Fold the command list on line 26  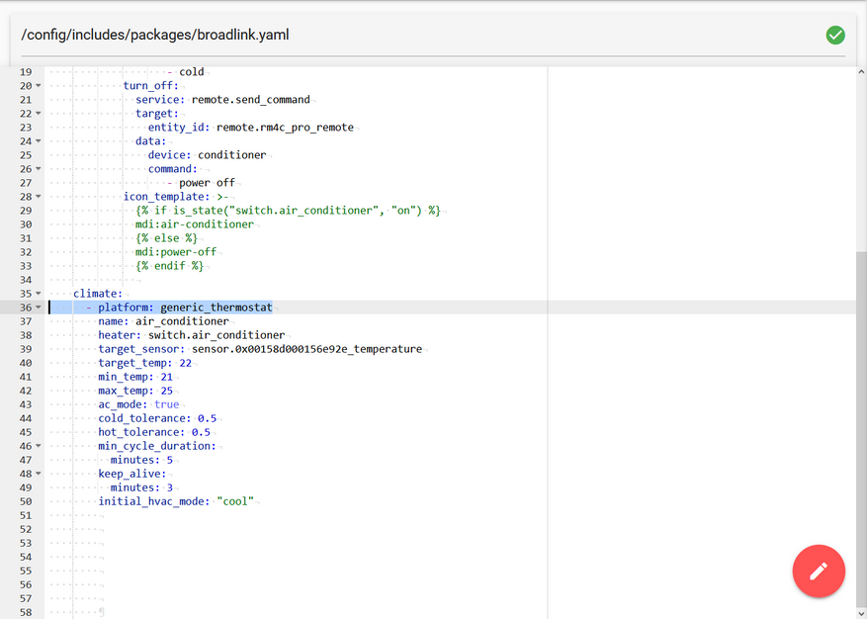pos(39,169)
